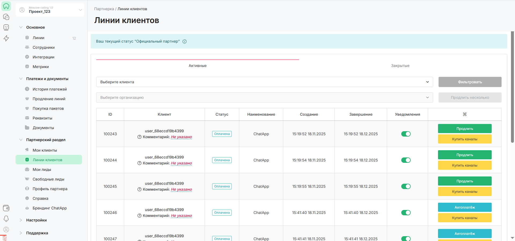Turn off notifications for line 100246
515x241 pixels.
point(406,213)
